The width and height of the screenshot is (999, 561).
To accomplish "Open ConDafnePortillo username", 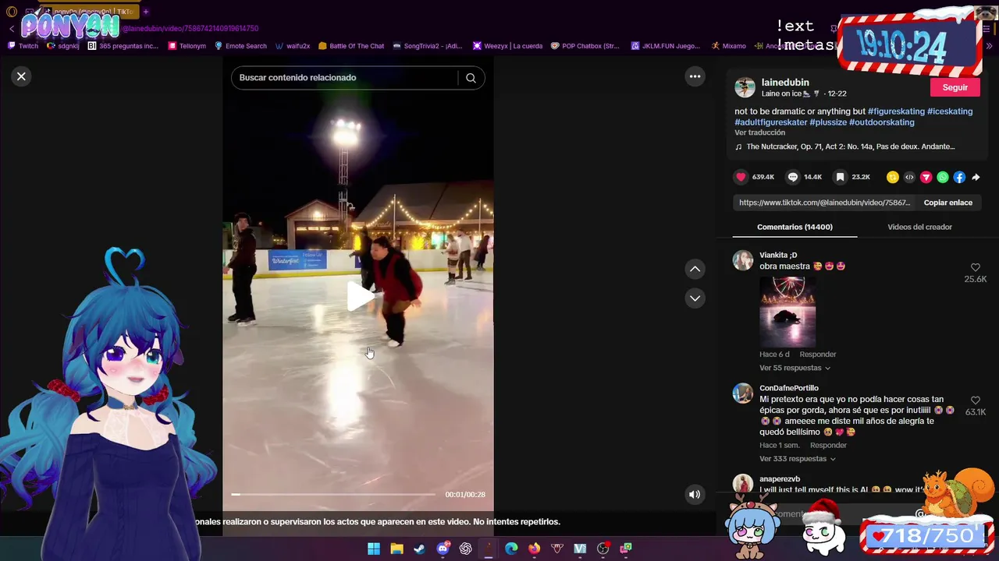I will tap(789, 388).
